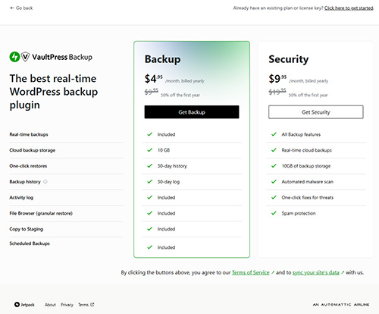The width and height of the screenshot is (379, 314).
Task: Open the Privacy footer link
Action: tap(67, 305)
